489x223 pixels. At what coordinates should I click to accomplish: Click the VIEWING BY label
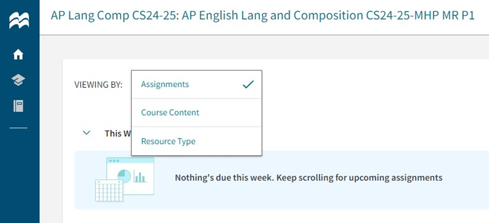point(98,84)
